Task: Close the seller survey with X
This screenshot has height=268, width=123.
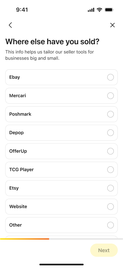Action: pos(113,25)
